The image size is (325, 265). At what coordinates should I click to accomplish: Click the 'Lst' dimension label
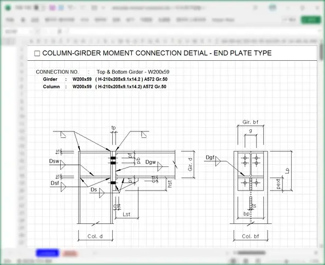[126, 214]
